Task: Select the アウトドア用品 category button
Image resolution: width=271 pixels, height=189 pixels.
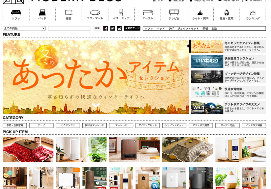Action: (201, 125)
